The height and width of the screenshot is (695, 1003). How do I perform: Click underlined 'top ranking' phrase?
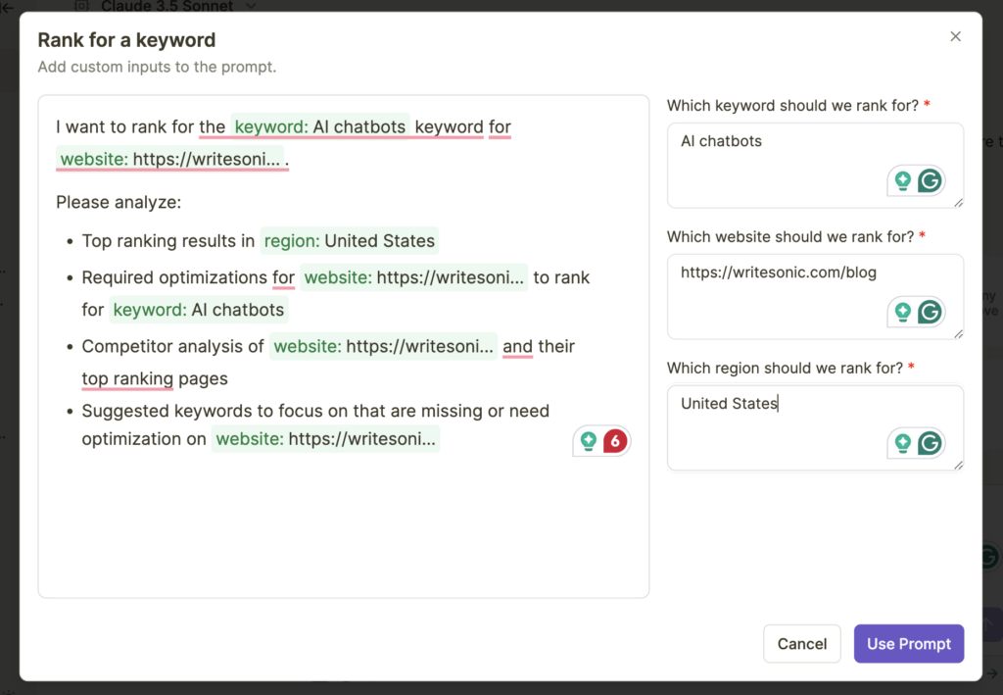(127, 378)
